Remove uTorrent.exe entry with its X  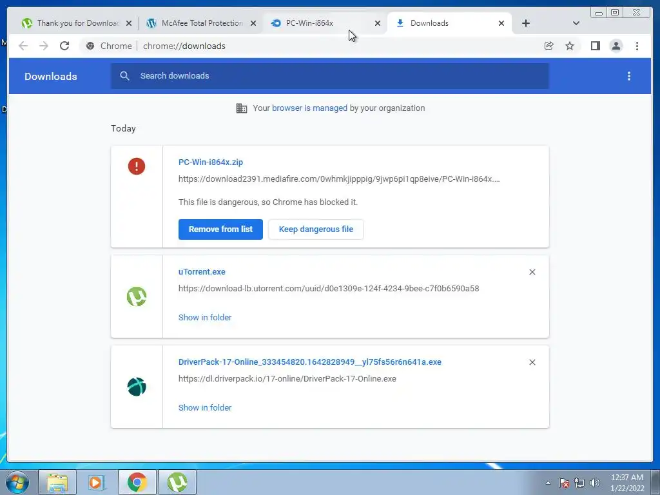click(532, 273)
